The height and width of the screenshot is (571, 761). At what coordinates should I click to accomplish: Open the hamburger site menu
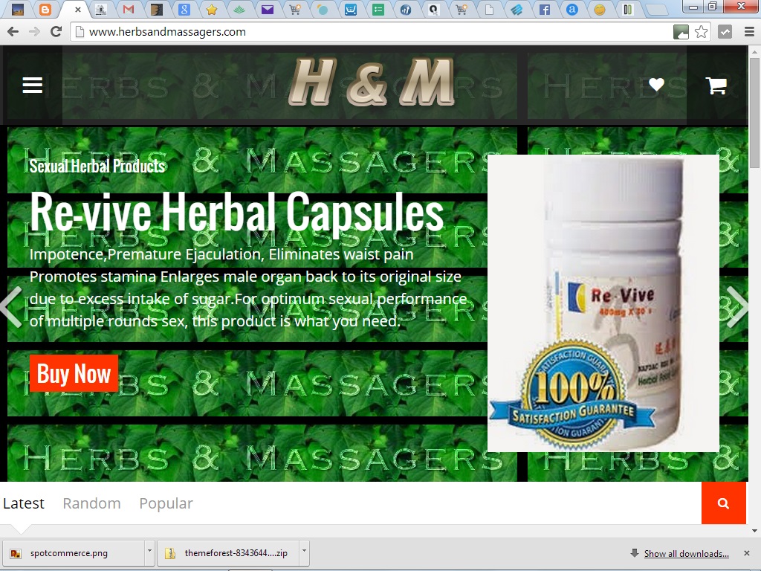point(33,85)
